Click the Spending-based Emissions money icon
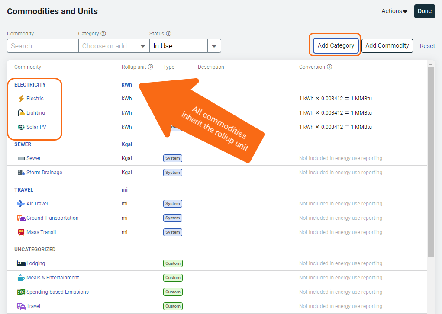Image resolution: width=442 pixels, height=314 pixels. [21, 292]
